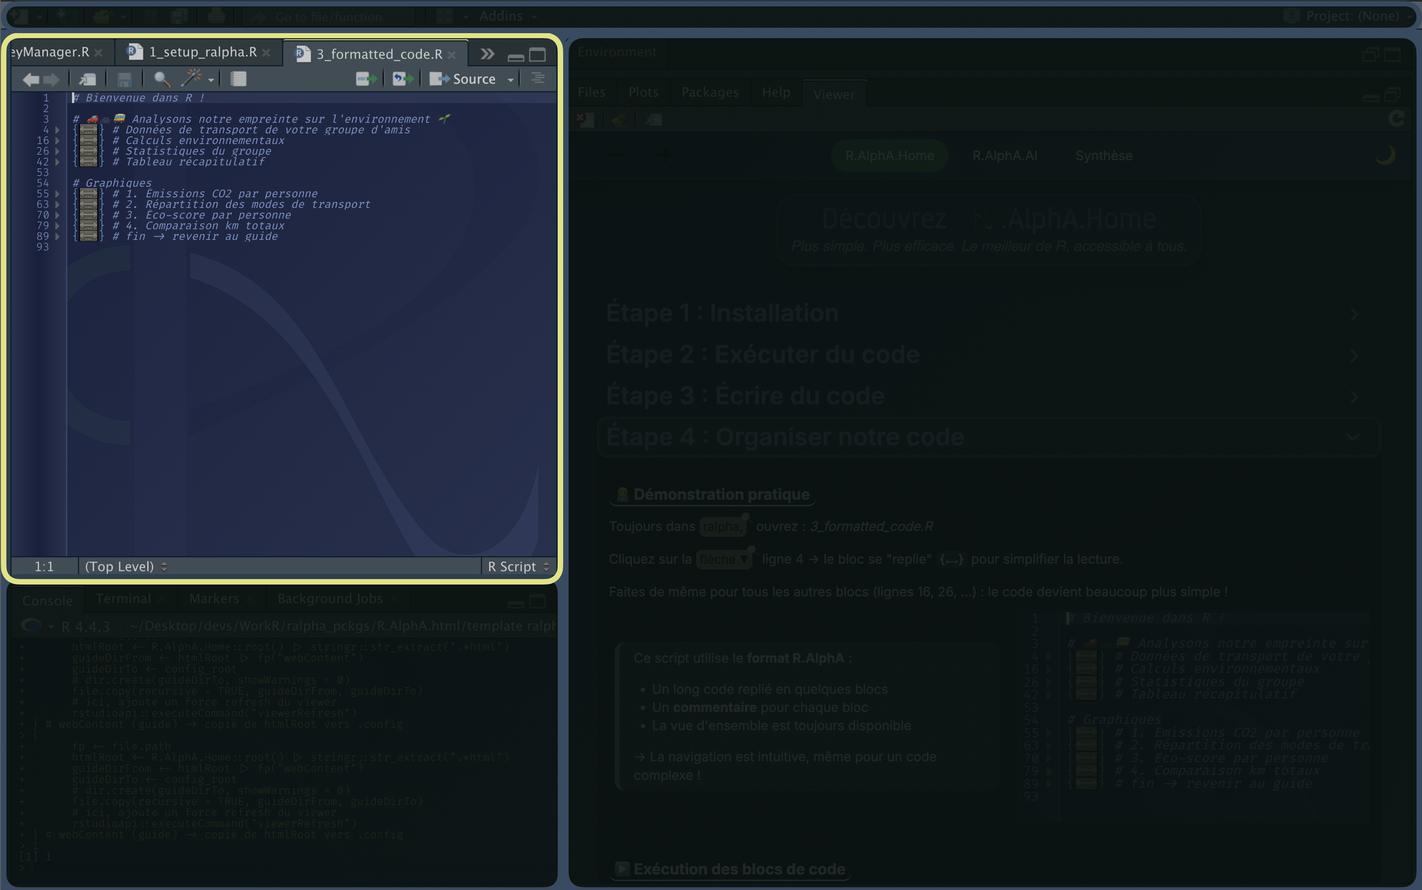Unfold the code block at line 55
The height and width of the screenshot is (890, 1422).
(57, 194)
